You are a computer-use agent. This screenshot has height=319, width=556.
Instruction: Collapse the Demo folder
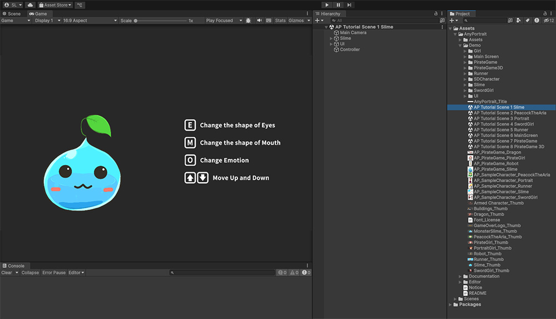[460, 46]
